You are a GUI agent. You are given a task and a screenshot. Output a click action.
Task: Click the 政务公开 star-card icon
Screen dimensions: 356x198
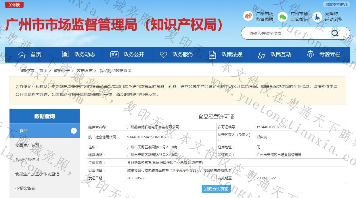pyautogui.click(x=114, y=54)
